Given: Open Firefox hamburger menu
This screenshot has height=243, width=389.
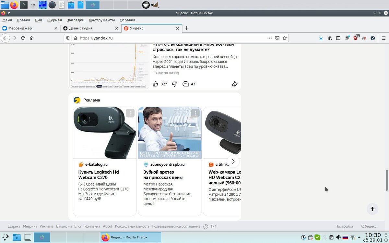Looking at the screenshot, I should click(383, 38).
